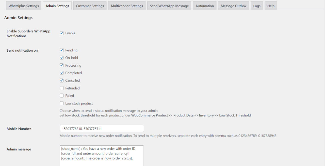325x166 pixels.
Task: Enable Low stock product notifications
Action: coord(61,103)
